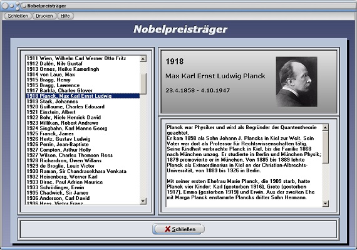Click the name Max Karl Ernst Ludwig Planck

point(215,76)
